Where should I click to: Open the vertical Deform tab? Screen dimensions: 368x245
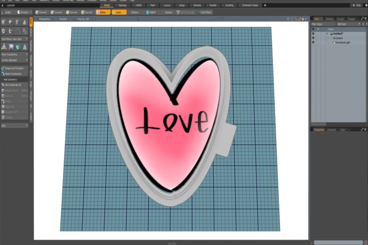pos(31,33)
